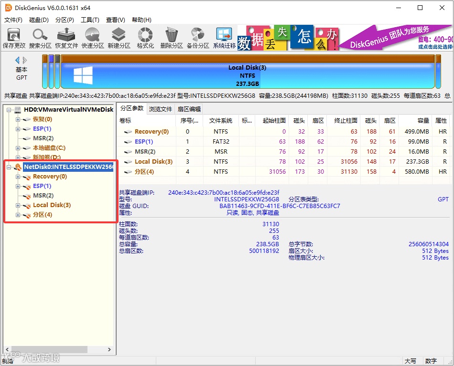Viewport: 454px width, 366px height.
Task: Run the 系统迁移 system migration tool
Action: coord(224,38)
